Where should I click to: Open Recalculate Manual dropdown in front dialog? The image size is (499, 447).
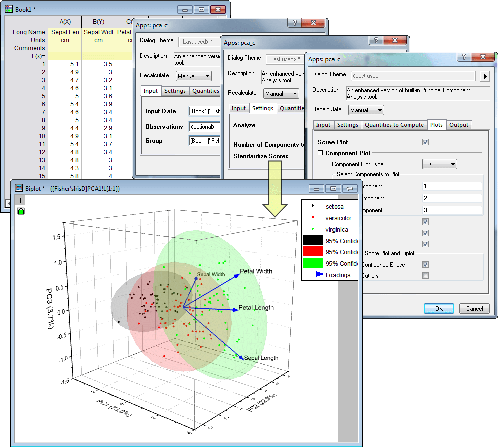(366, 110)
